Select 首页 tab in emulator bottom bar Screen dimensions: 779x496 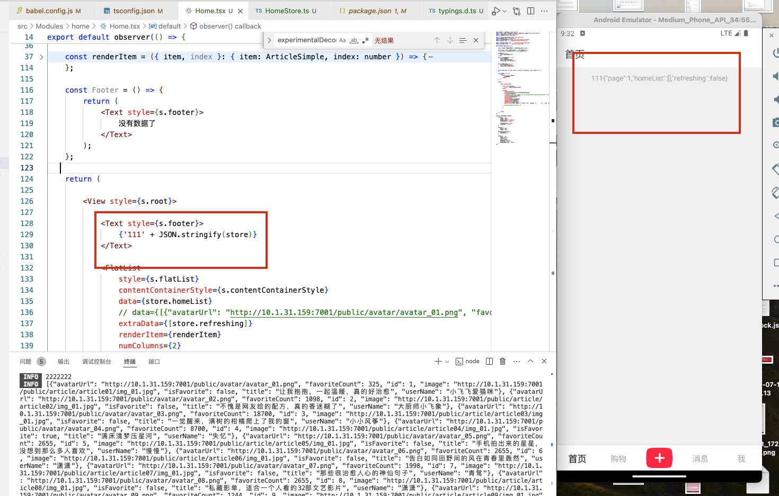(x=577, y=459)
